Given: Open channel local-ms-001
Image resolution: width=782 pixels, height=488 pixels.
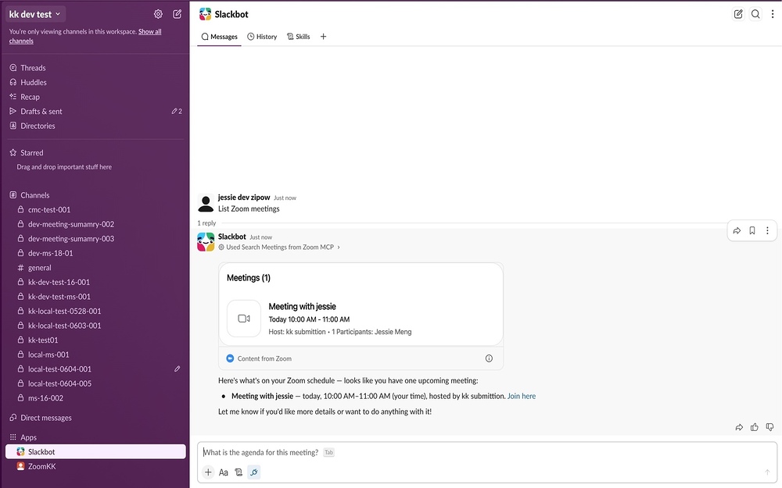Looking at the screenshot, I should coord(48,354).
